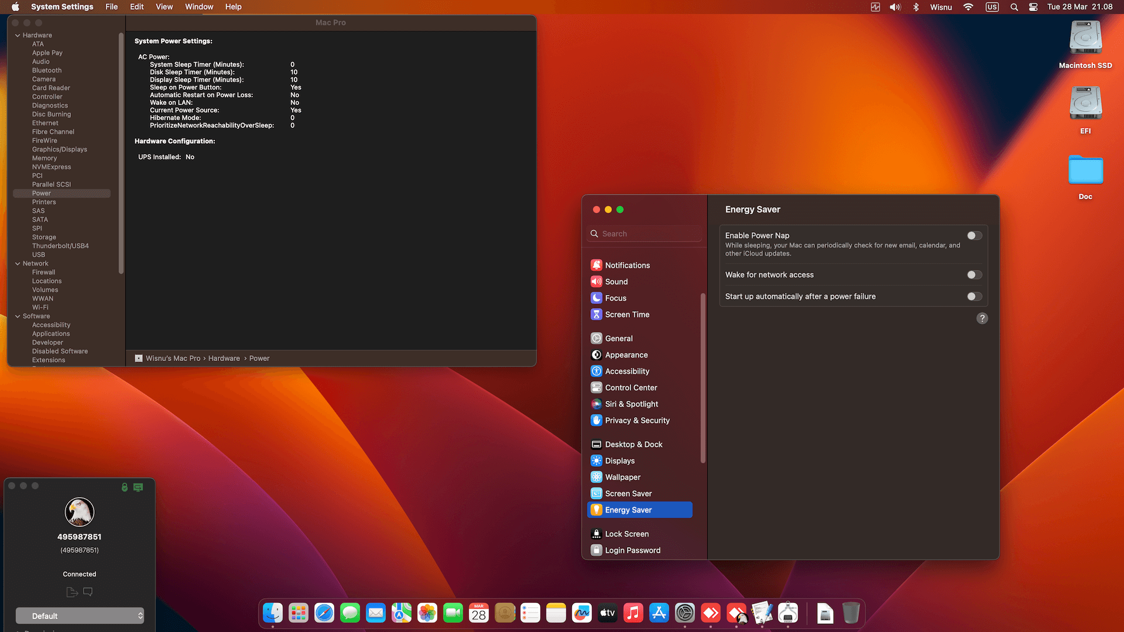Open the Sound settings pane

616,281
